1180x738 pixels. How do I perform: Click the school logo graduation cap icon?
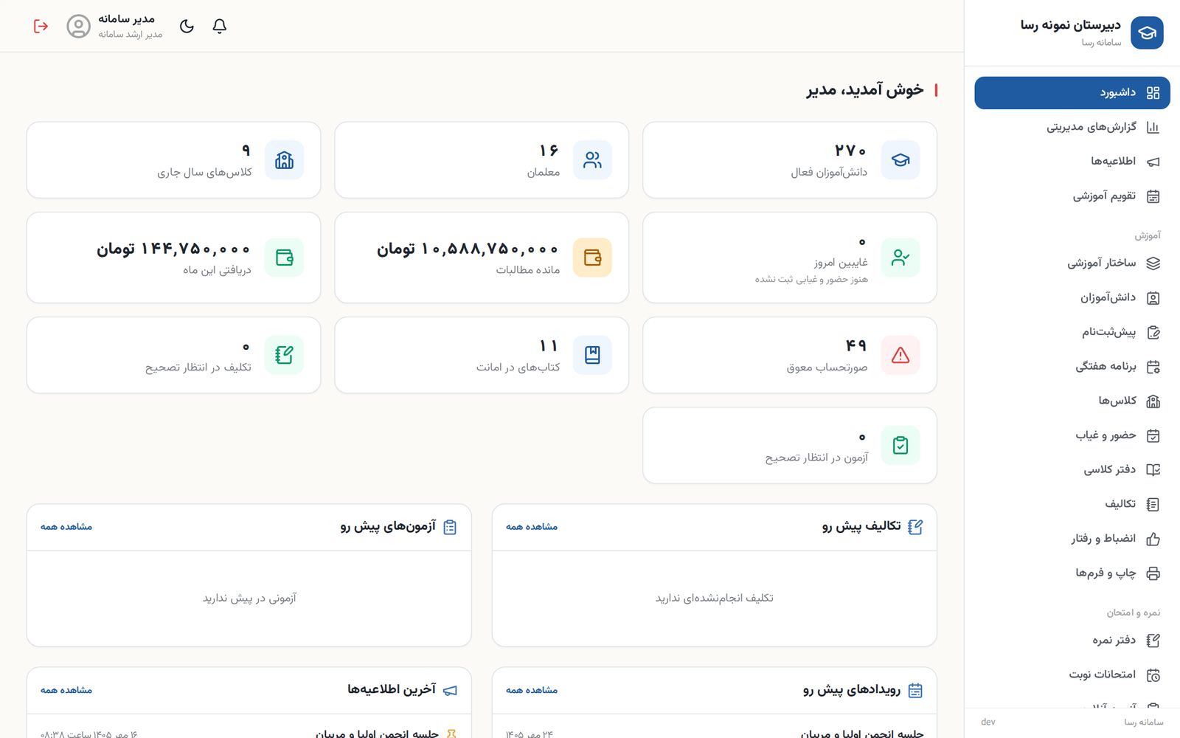[x=1147, y=33]
